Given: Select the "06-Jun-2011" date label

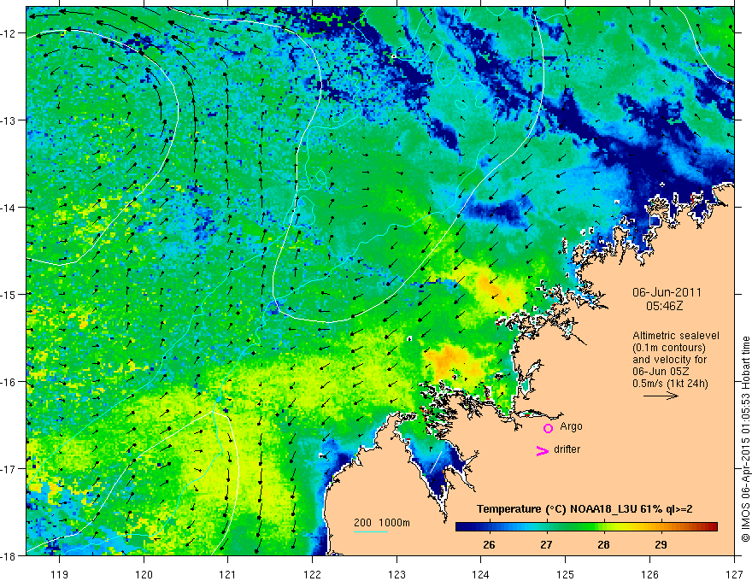Looking at the screenshot, I should (x=667, y=292).
